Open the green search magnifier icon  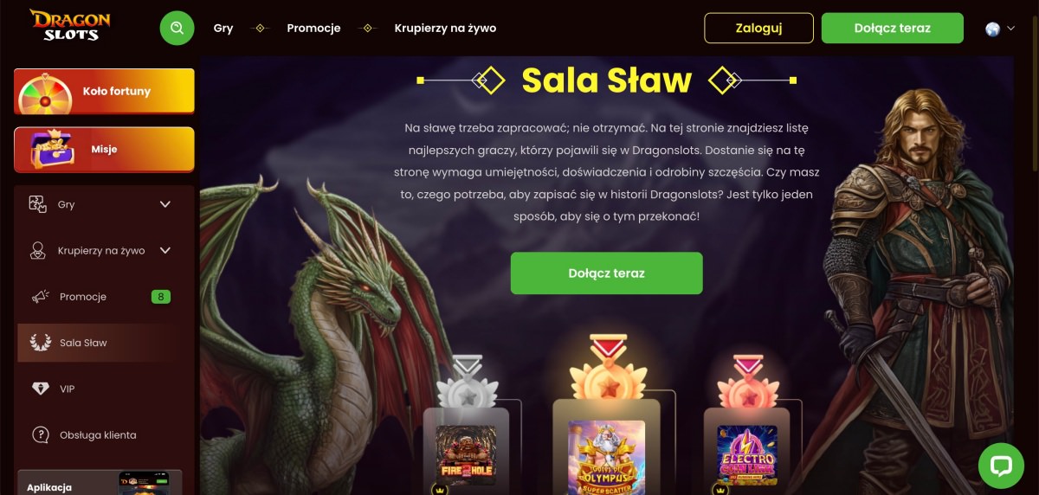pyautogui.click(x=177, y=28)
